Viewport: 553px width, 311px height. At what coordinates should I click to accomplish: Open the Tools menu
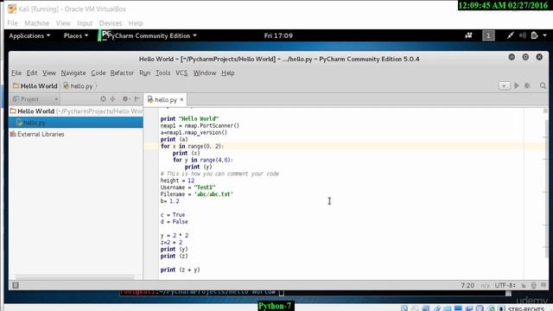click(x=163, y=73)
